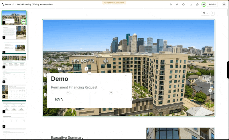
Task: Click the Demo workspace name in header
Action: click(8, 5)
